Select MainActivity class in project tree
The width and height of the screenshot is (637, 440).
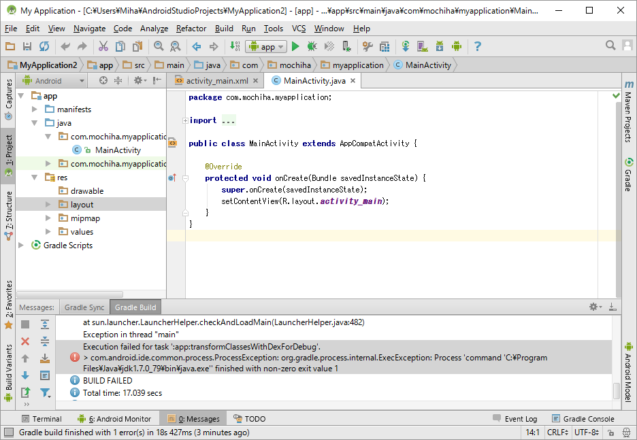point(118,150)
